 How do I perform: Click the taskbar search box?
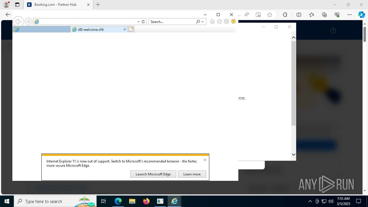tap(55, 201)
